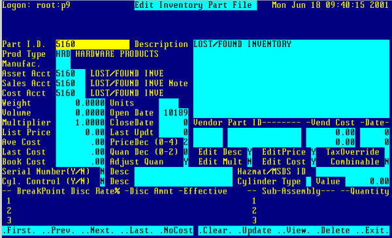Click the List Price field
Screen dimensions: 392x238
point(80,132)
